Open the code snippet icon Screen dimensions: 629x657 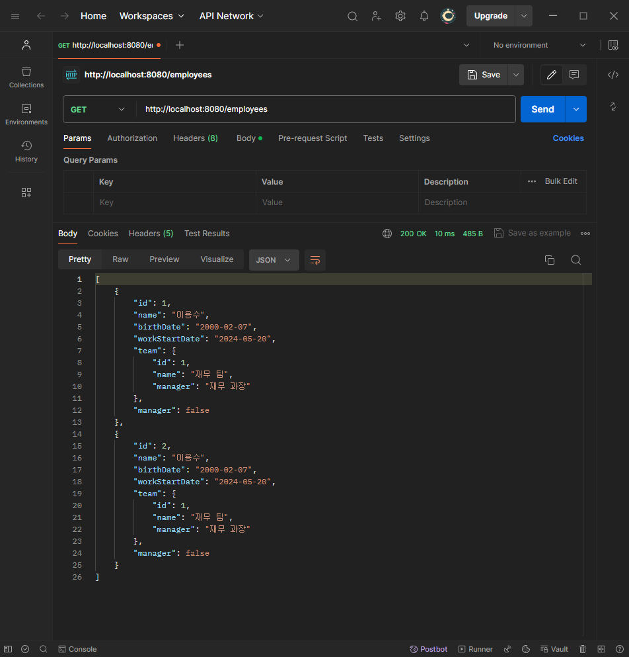click(613, 75)
